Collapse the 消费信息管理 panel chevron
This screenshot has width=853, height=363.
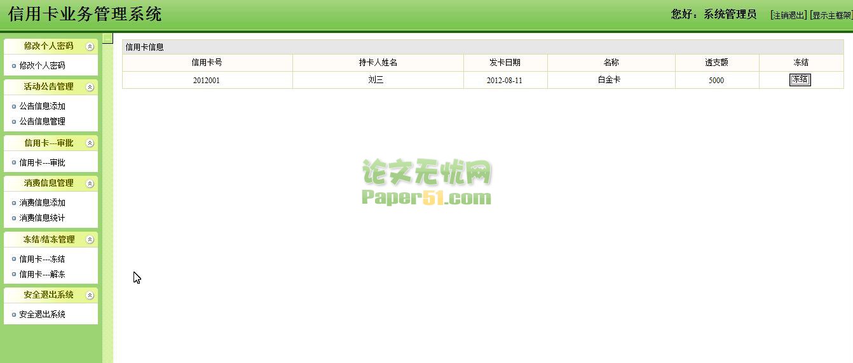point(90,183)
